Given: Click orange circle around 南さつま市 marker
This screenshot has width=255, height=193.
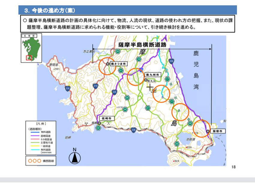Looking at the screenshot, I should [x=107, y=66].
